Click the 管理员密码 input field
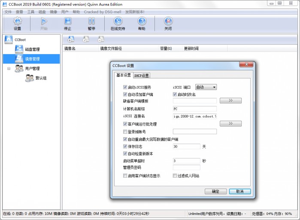The width and height of the screenshot is (300, 220). (186, 167)
